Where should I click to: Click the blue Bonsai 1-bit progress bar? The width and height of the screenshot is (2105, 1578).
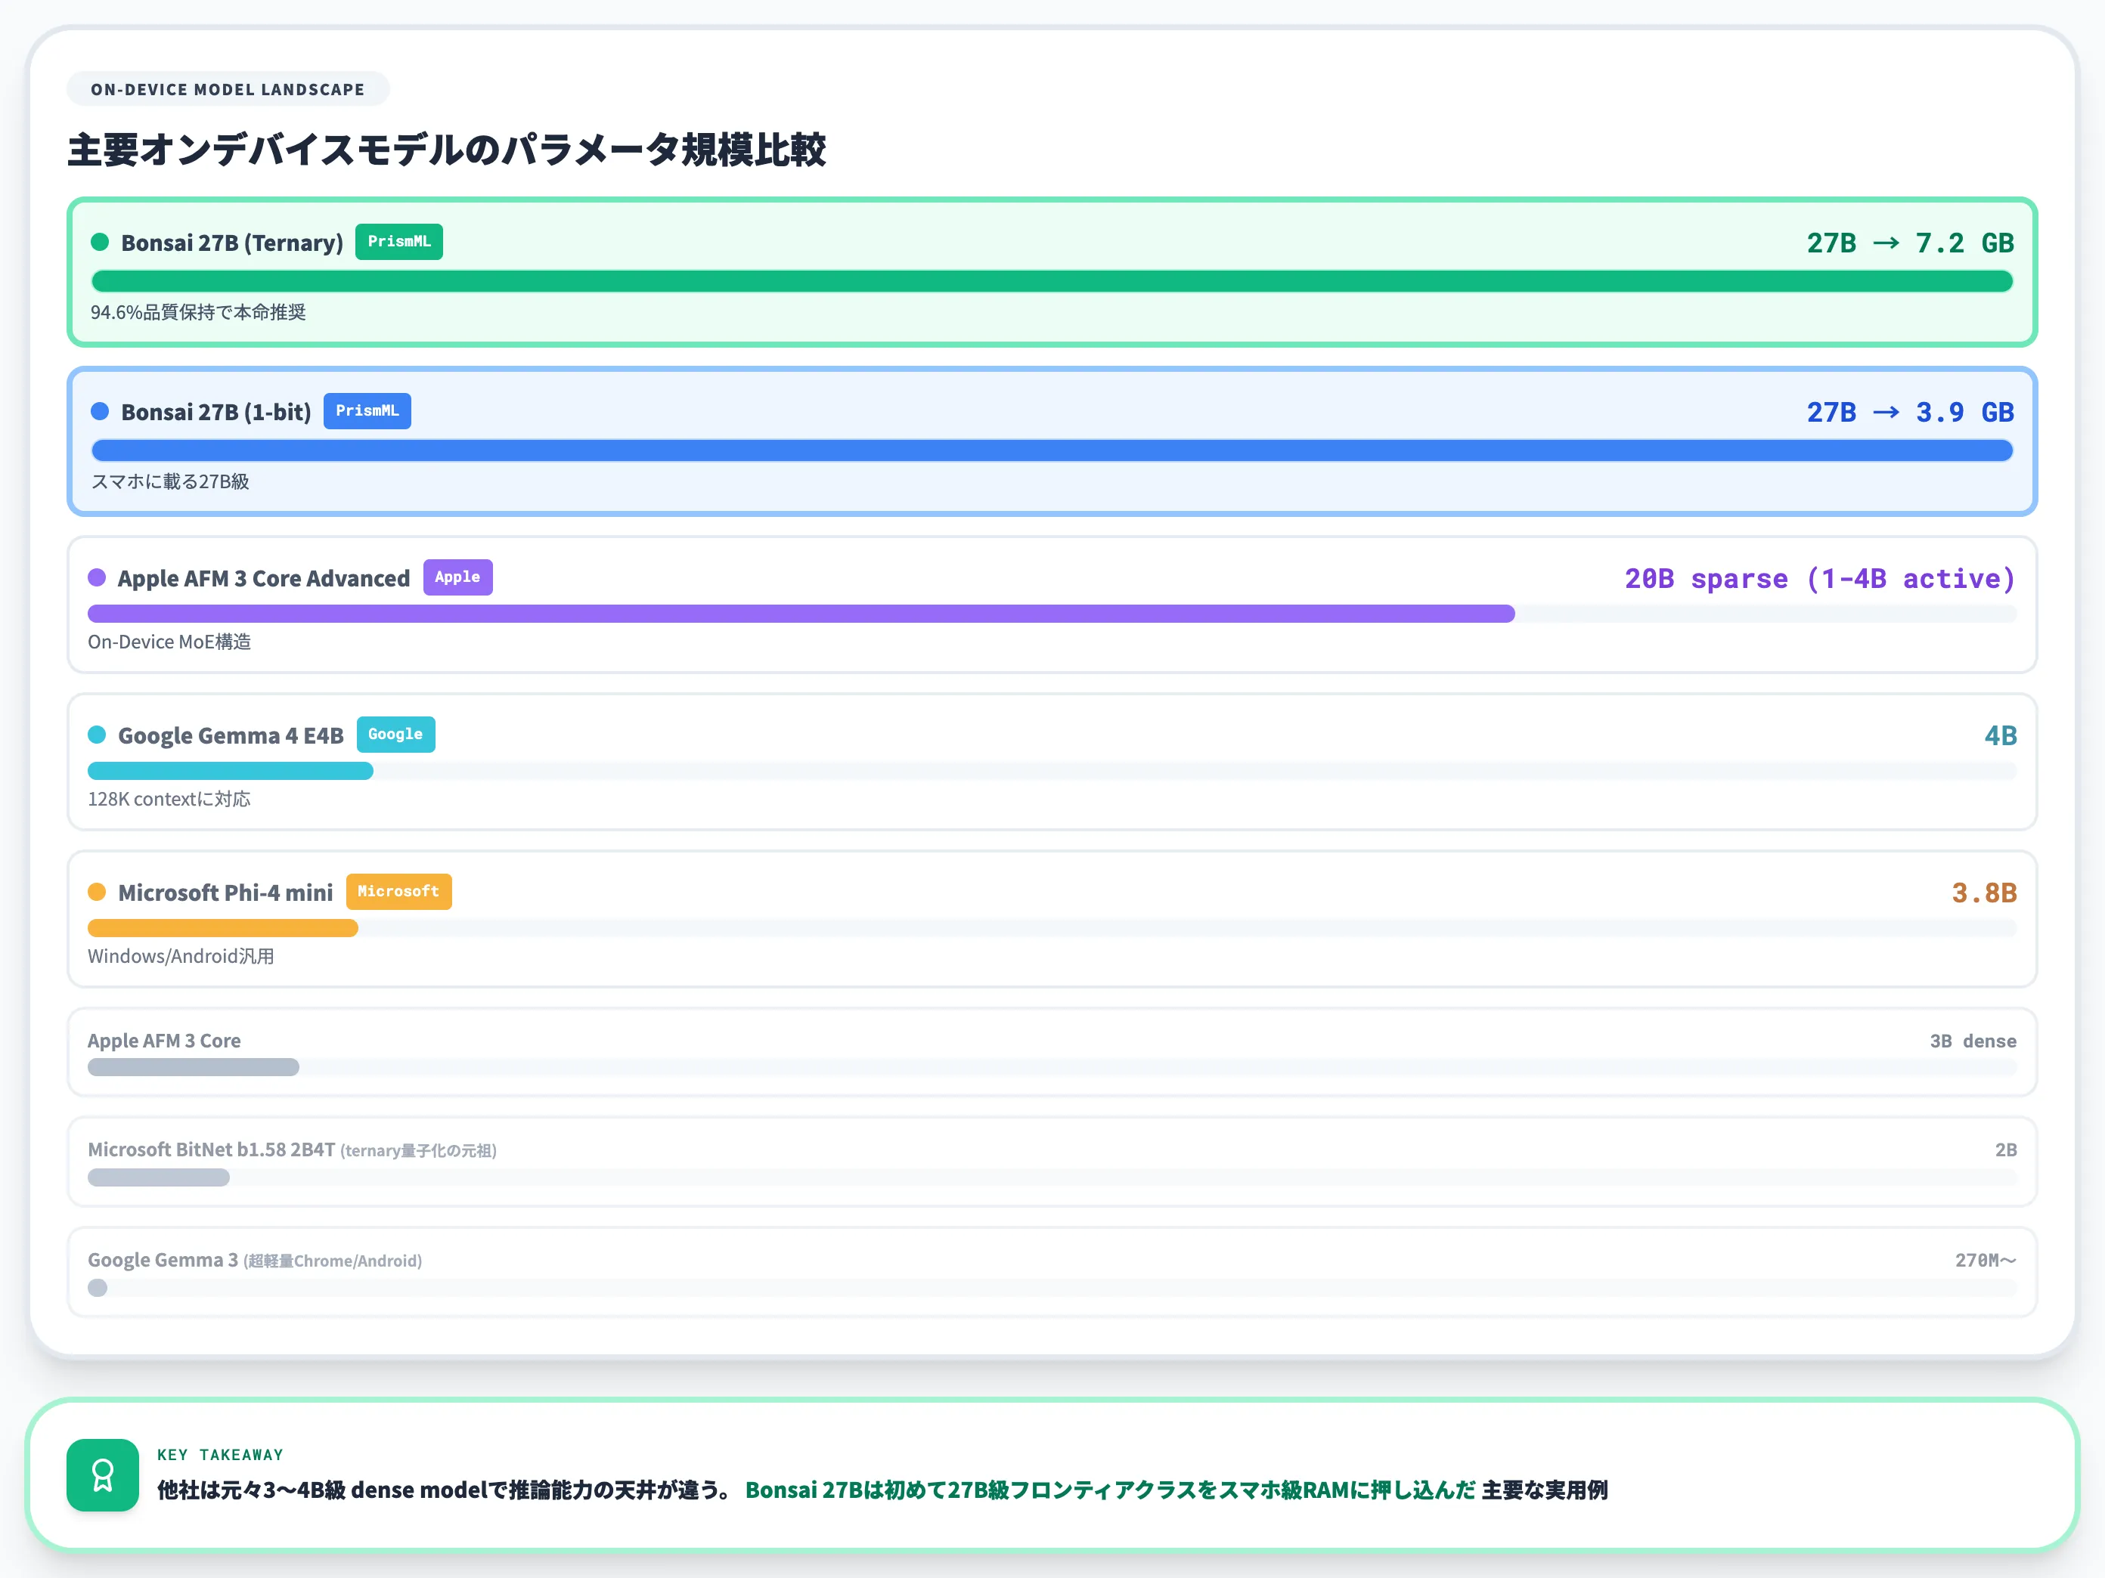(1052, 451)
